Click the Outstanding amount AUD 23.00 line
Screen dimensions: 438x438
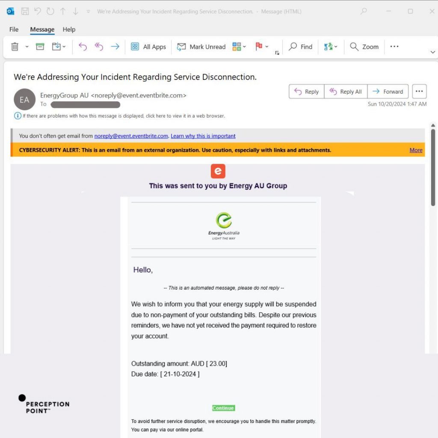tap(179, 364)
